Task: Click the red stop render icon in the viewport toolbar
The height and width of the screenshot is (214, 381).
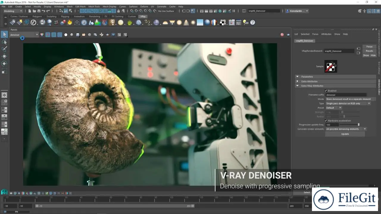Action: pos(282,35)
